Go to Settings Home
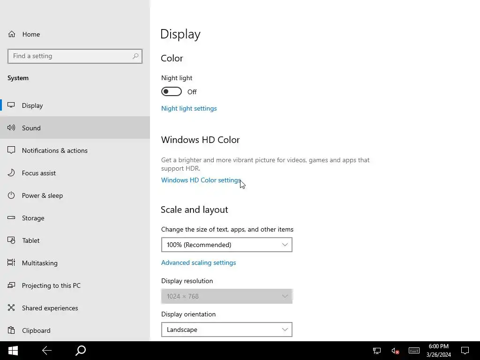The image size is (480, 360). 75,34
